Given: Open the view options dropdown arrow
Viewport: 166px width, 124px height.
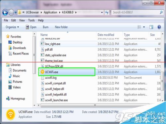Looking at the screenshot, I should 144,27.
